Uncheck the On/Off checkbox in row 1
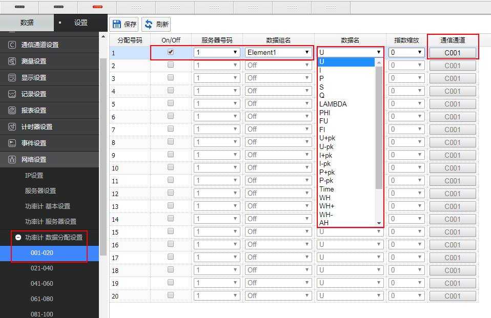 (x=171, y=52)
